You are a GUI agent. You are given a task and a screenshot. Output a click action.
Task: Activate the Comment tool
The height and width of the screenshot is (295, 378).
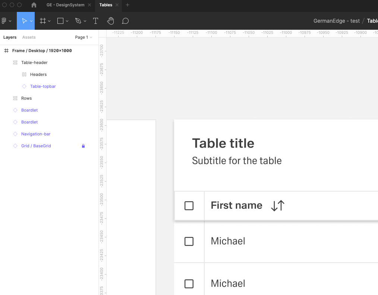click(x=125, y=21)
